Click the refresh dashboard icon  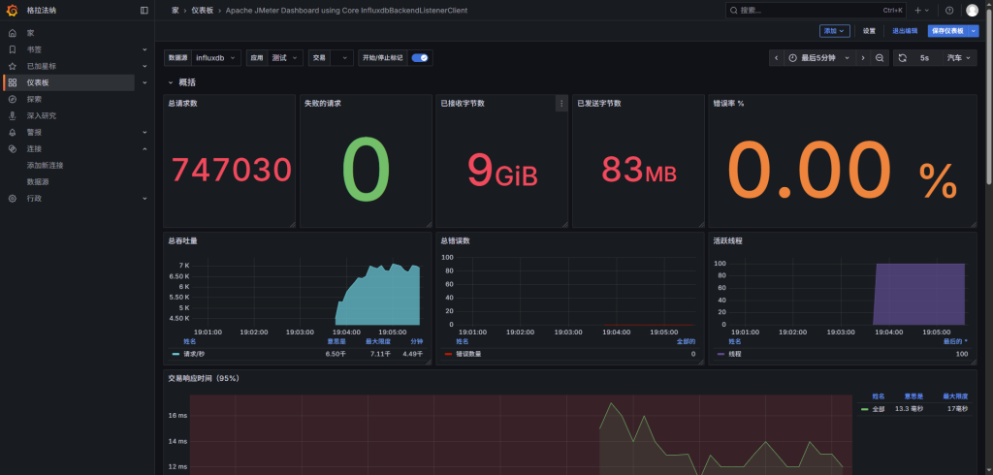point(903,58)
